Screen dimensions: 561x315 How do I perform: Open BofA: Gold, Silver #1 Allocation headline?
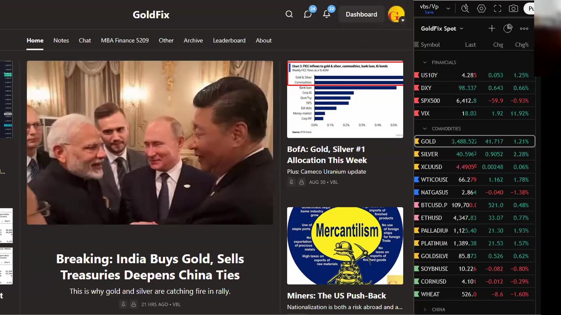pos(327,155)
